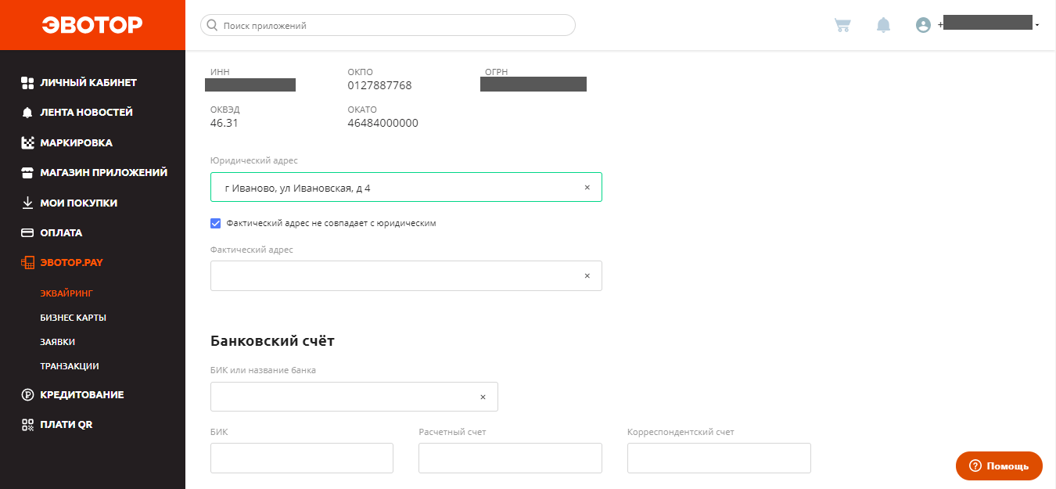Click Мои покупки download icon

[27, 203]
